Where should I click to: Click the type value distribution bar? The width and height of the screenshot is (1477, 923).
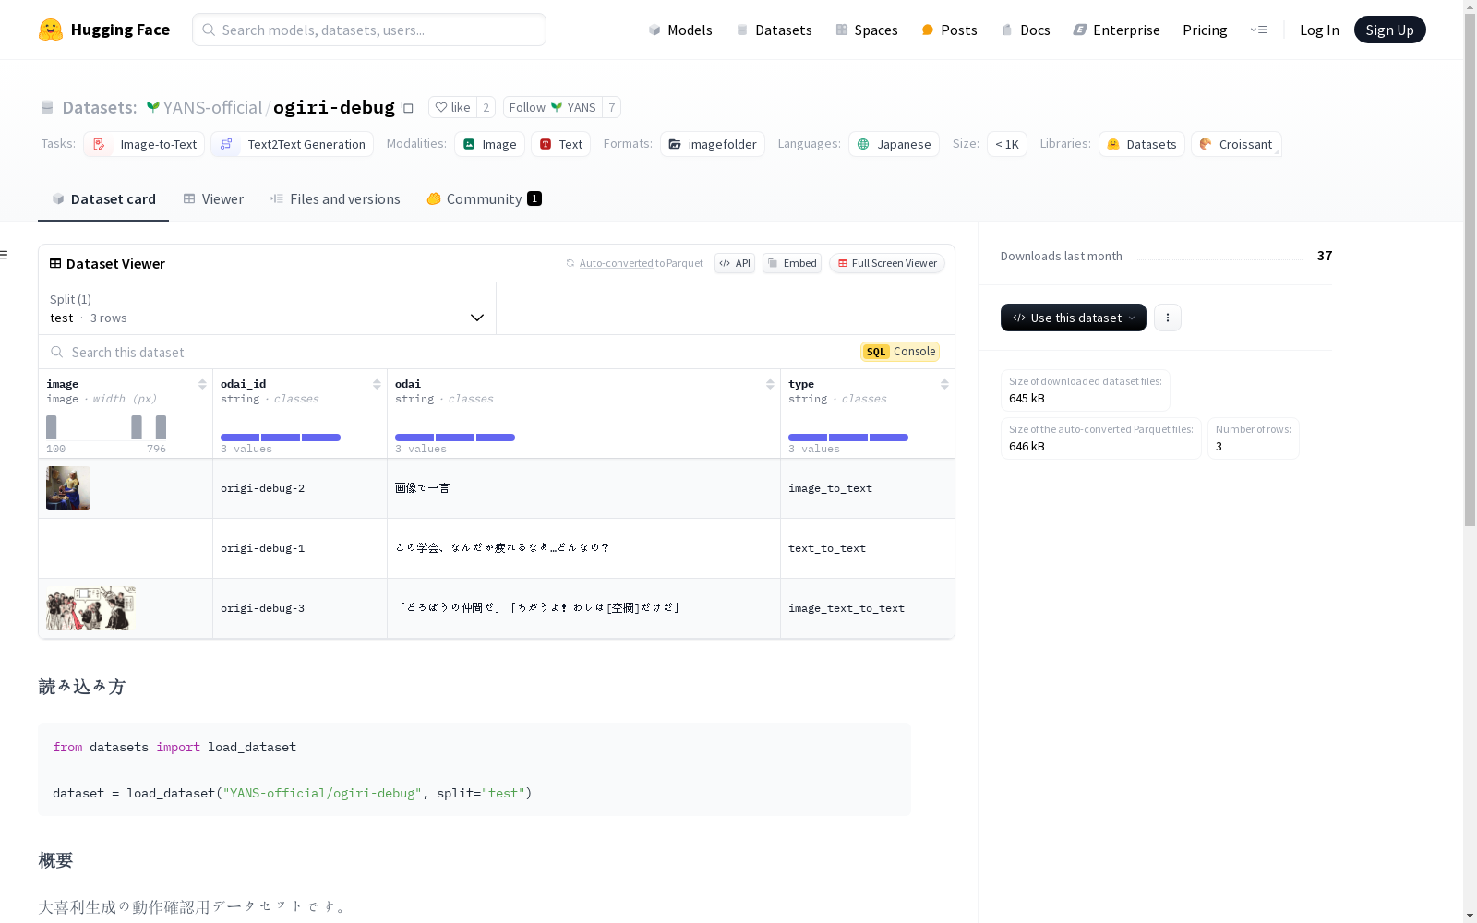pyautogui.click(x=848, y=438)
